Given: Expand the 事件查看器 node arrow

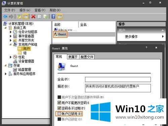Looking at the screenshot, I should pos(11,36).
